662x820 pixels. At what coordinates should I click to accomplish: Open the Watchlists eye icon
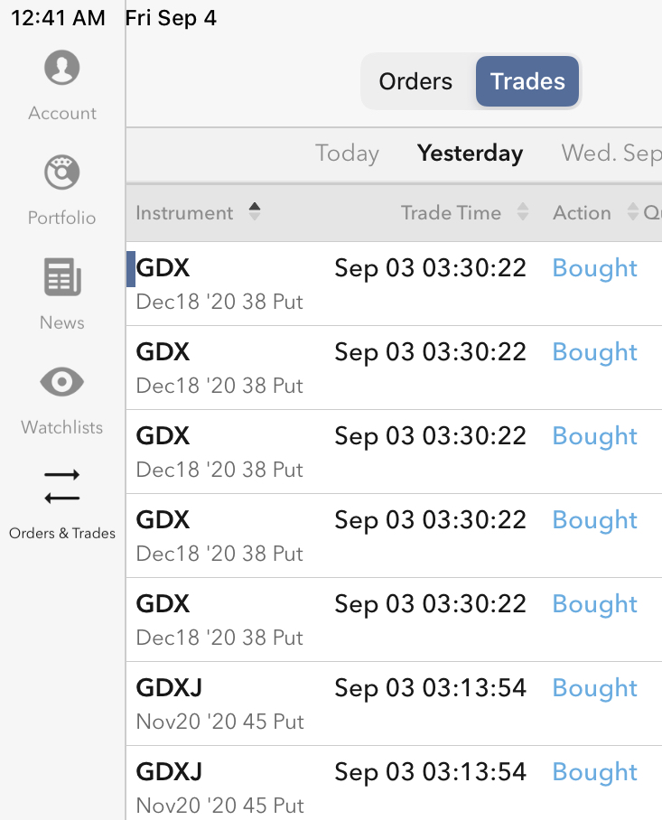tap(61, 382)
